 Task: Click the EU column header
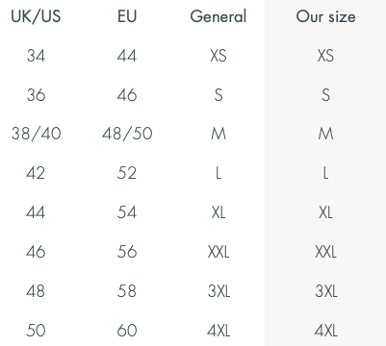127,16
